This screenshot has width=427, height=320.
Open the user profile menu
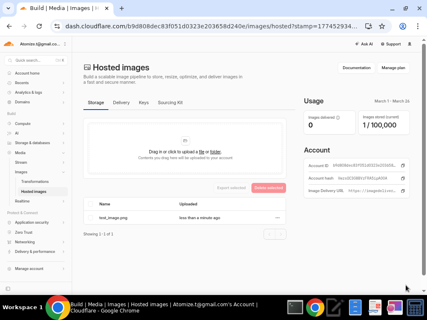[409, 44]
